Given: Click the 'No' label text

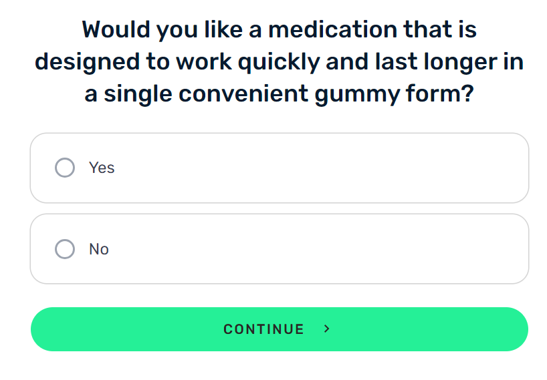Looking at the screenshot, I should click(99, 249).
